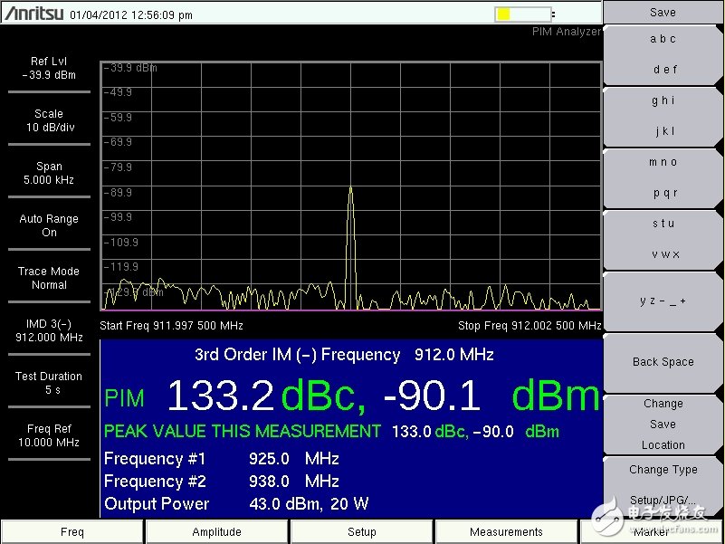Open the Setup menu tab

pos(362,532)
